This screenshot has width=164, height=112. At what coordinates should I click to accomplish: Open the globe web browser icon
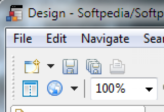coord(55,88)
